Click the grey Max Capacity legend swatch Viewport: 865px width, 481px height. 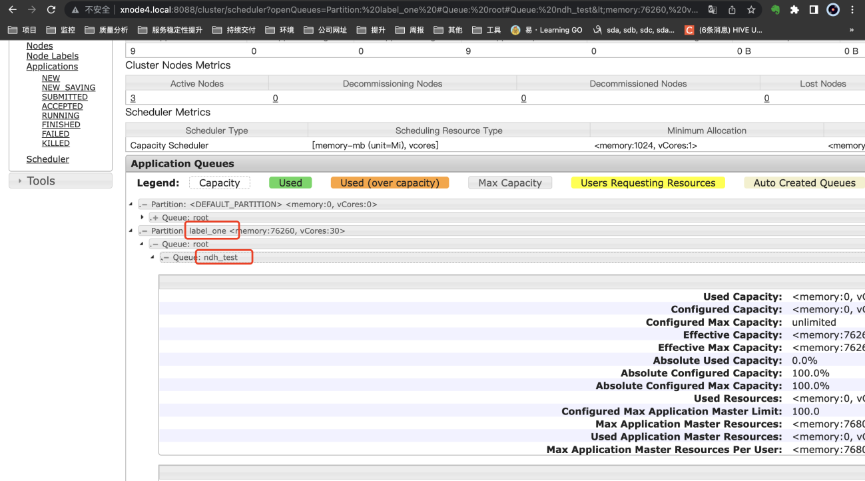(x=510, y=183)
